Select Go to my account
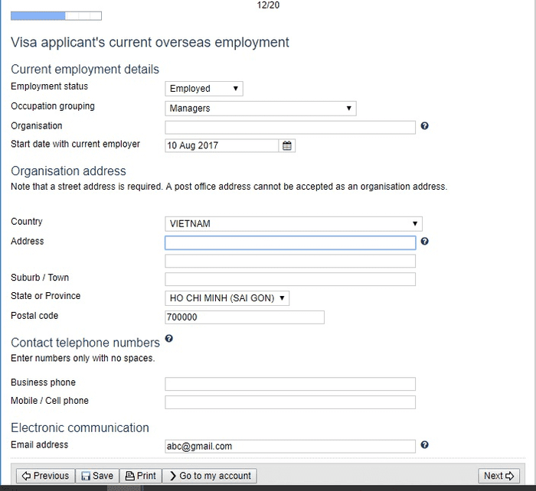 pos(210,476)
